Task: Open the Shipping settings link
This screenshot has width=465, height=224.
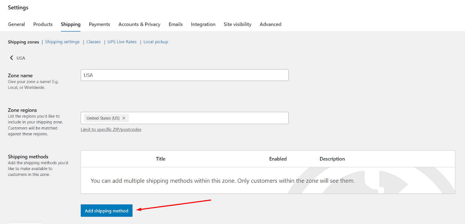Action: pyautogui.click(x=62, y=42)
